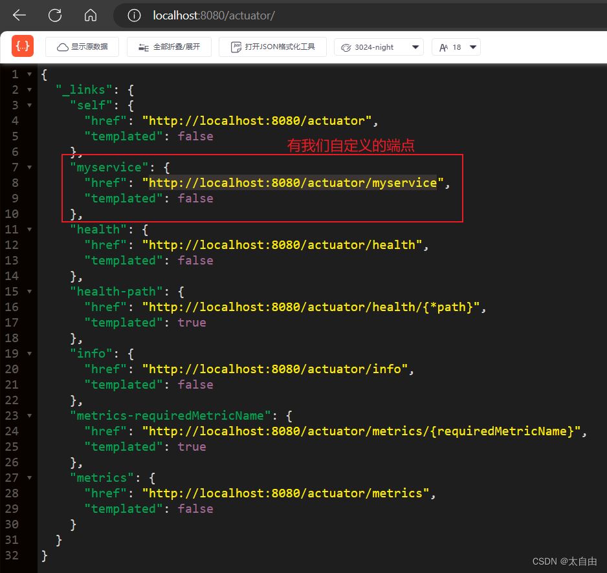This screenshot has width=607, height=573.
Task: Collapse the health node fold arrow
Action: click(x=29, y=230)
